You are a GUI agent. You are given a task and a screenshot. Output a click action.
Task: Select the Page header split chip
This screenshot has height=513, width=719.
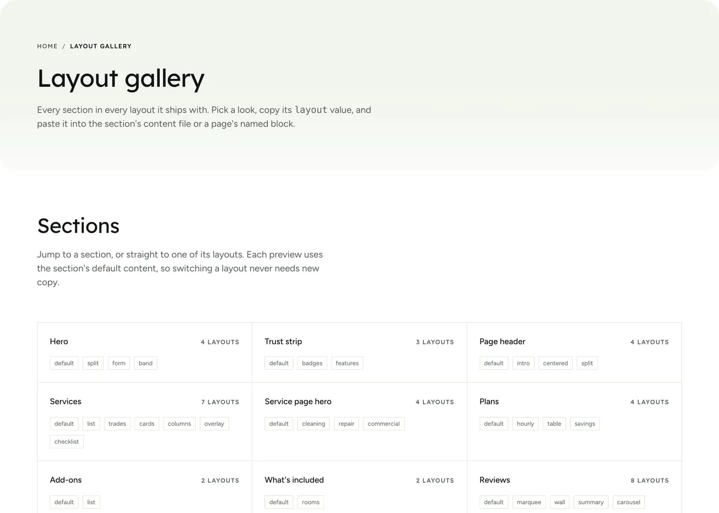tap(587, 363)
